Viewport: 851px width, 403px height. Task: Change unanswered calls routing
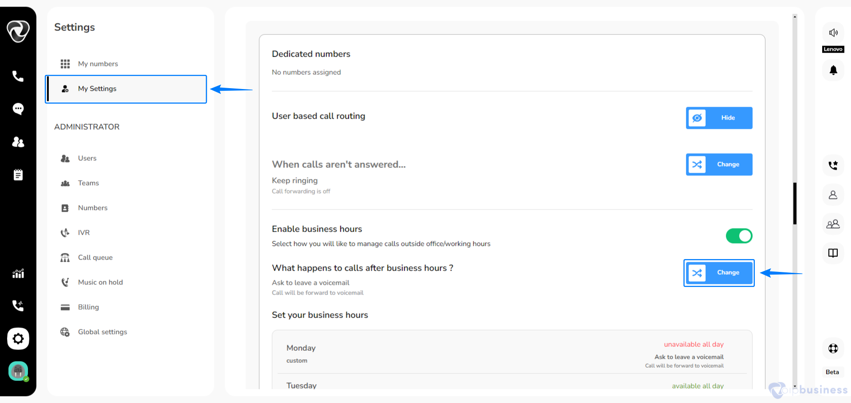coord(719,164)
